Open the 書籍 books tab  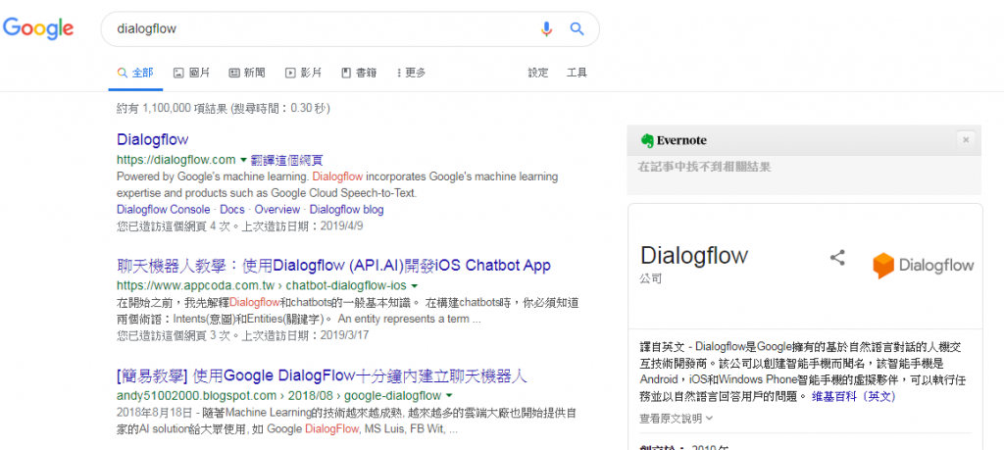pyautogui.click(x=359, y=73)
